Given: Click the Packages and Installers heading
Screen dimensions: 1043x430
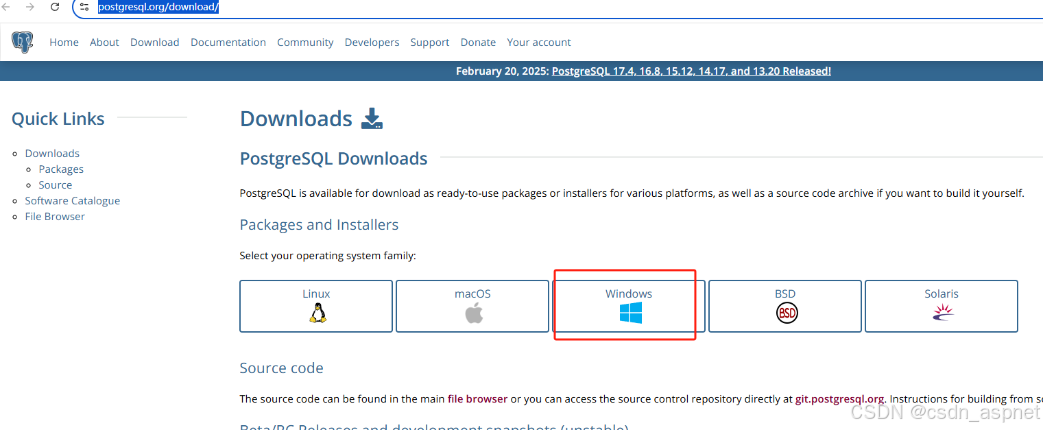Looking at the screenshot, I should pos(319,225).
